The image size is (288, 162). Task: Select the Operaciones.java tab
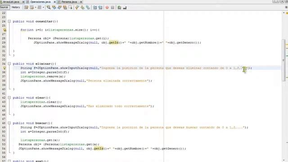[x=40, y=2]
